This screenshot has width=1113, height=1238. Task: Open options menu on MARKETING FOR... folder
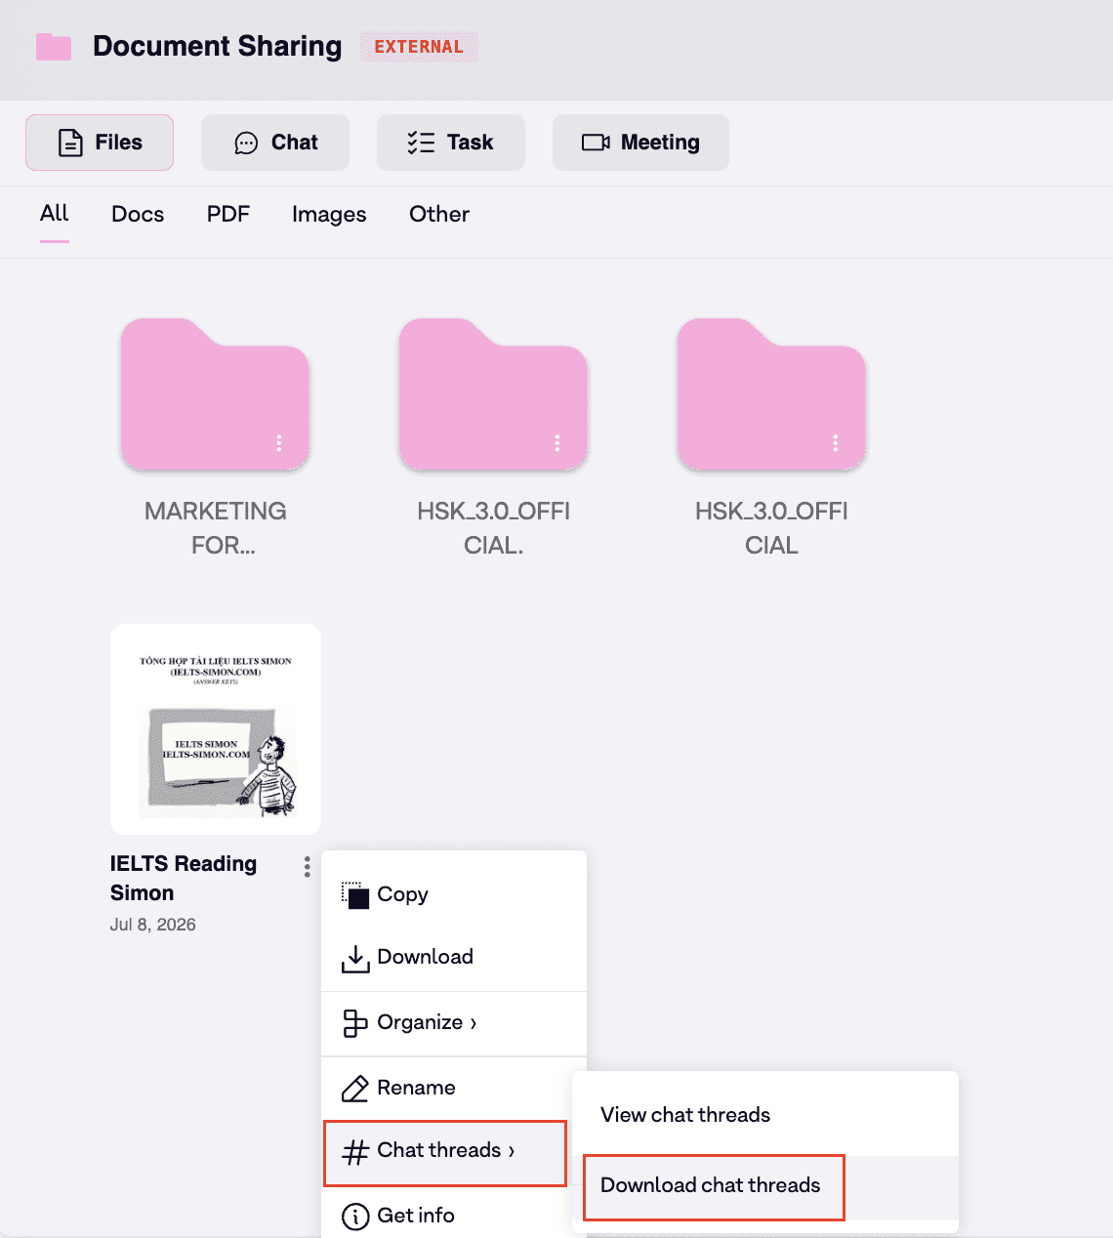pos(279,442)
